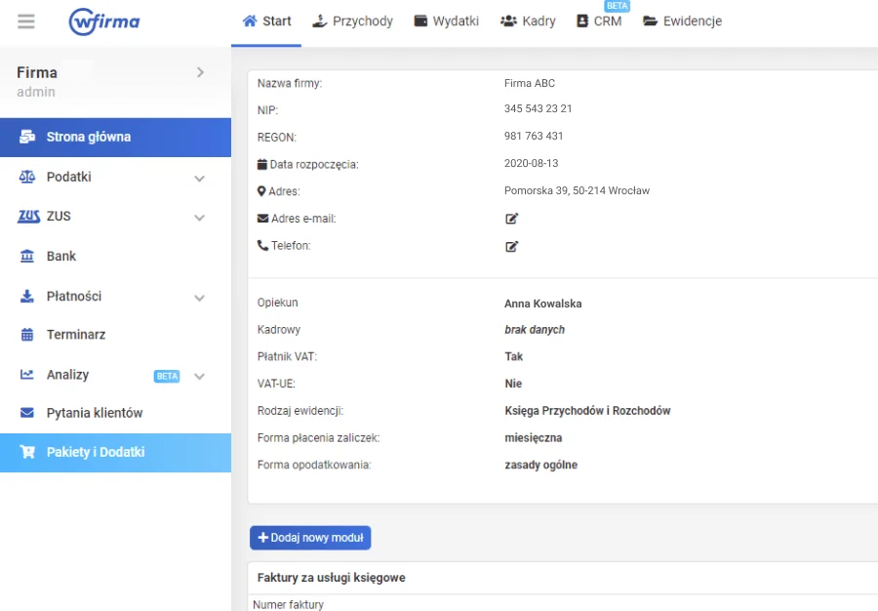Click Dodaj nowy moduł button

pos(310,538)
